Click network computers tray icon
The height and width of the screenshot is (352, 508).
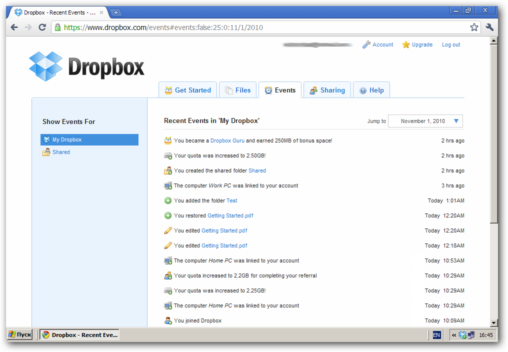[x=471, y=335]
